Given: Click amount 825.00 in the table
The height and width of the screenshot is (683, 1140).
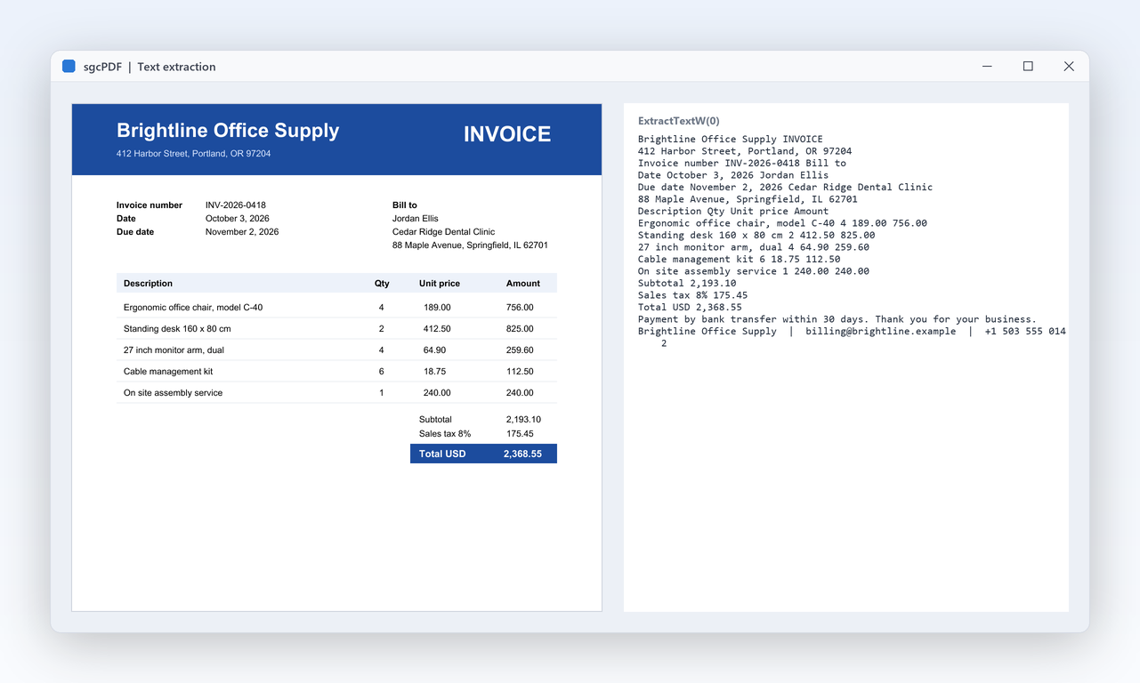Looking at the screenshot, I should click(520, 329).
